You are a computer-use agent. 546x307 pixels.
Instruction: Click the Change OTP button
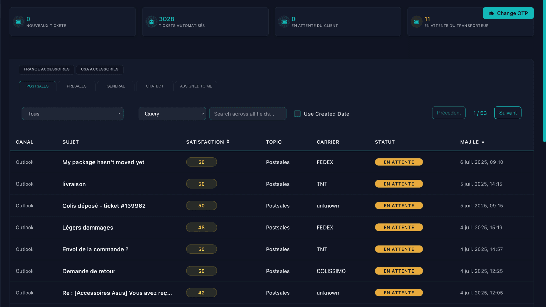(x=508, y=13)
